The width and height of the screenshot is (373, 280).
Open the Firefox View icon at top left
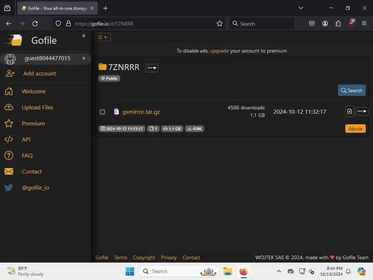point(7,8)
